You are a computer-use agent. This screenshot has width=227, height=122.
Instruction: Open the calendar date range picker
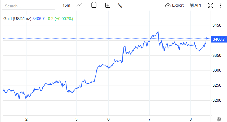tap(94, 5)
